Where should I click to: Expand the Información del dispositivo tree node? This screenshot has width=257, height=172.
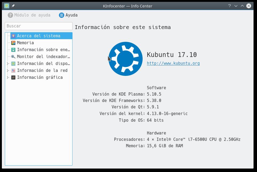point(7,63)
